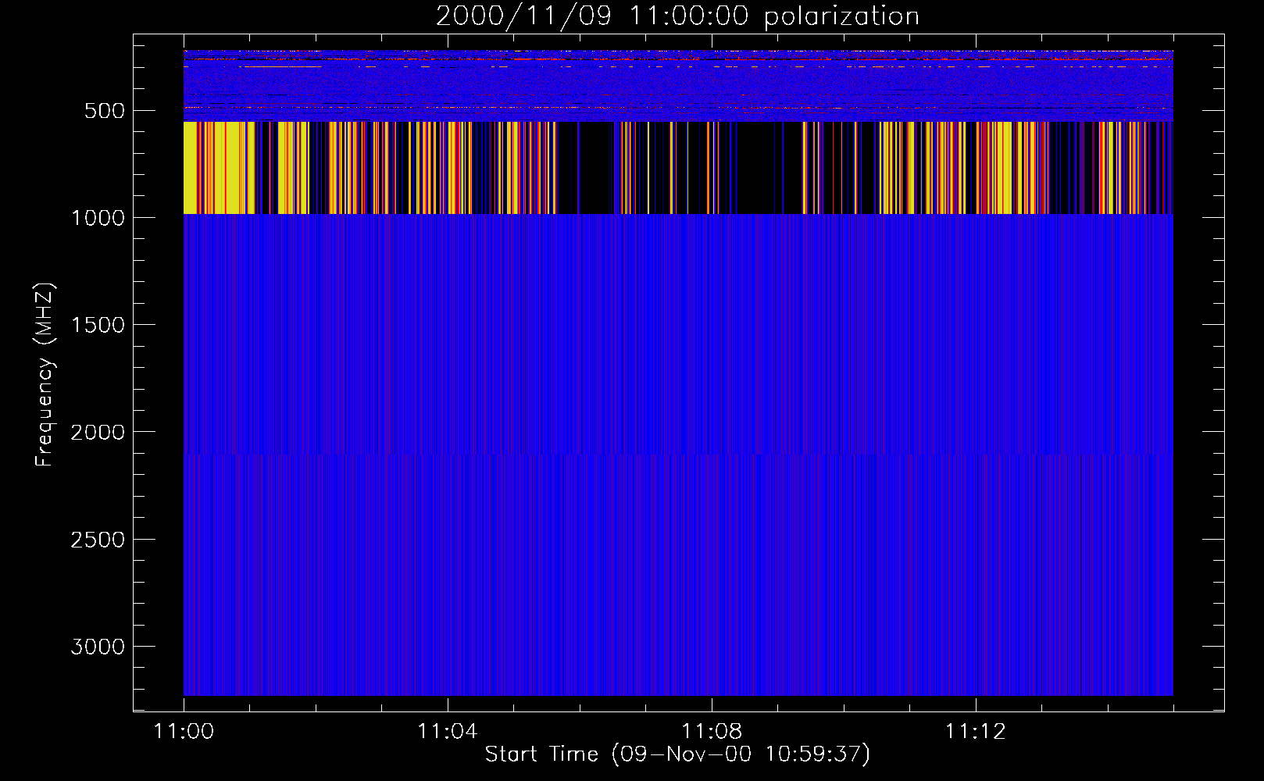Click the 11:08 time tick label
Screen dimensions: 1264x781
(712, 732)
